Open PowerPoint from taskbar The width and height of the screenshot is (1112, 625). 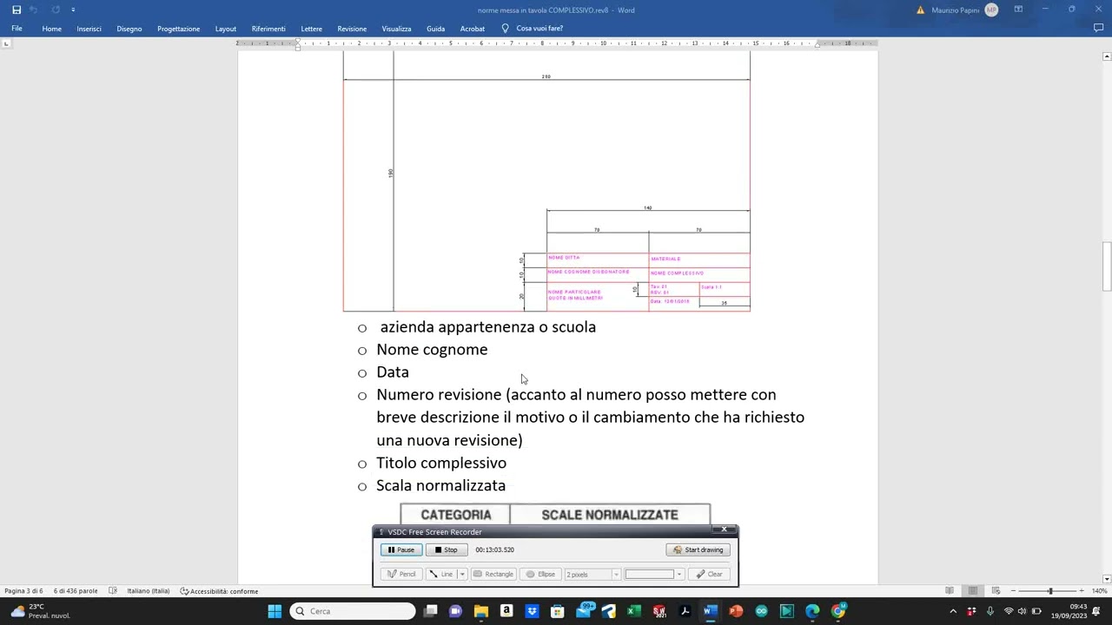[x=736, y=611]
